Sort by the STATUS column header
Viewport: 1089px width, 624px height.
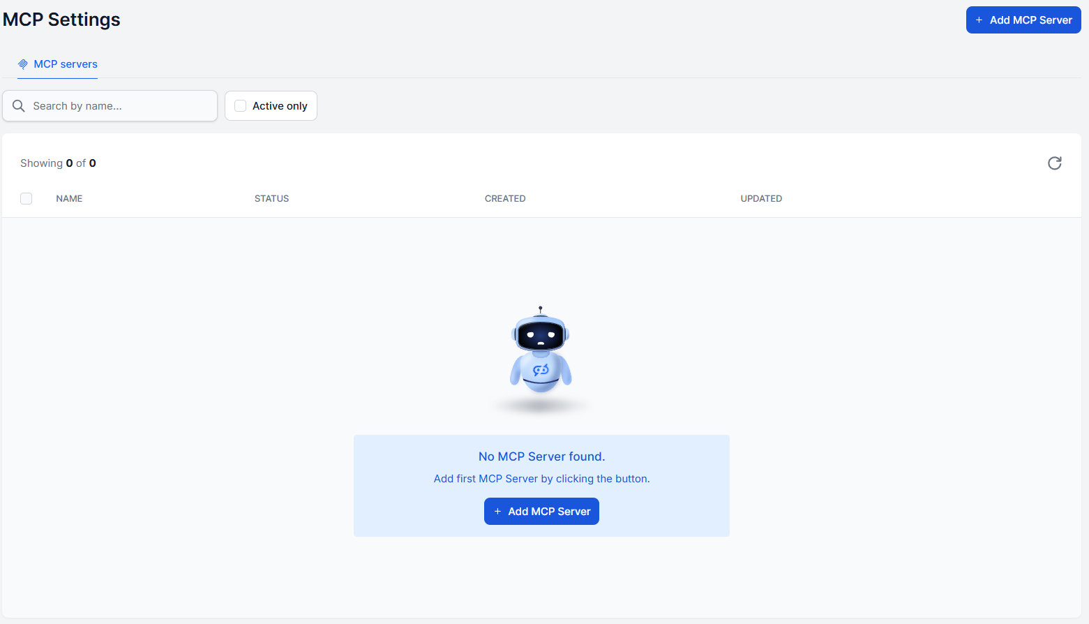271,199
